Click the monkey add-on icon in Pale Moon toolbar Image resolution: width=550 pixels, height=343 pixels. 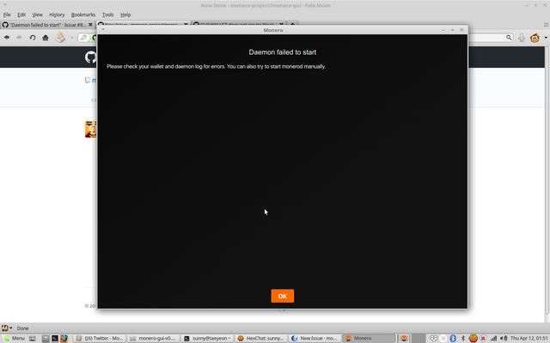tap(535, 38)
